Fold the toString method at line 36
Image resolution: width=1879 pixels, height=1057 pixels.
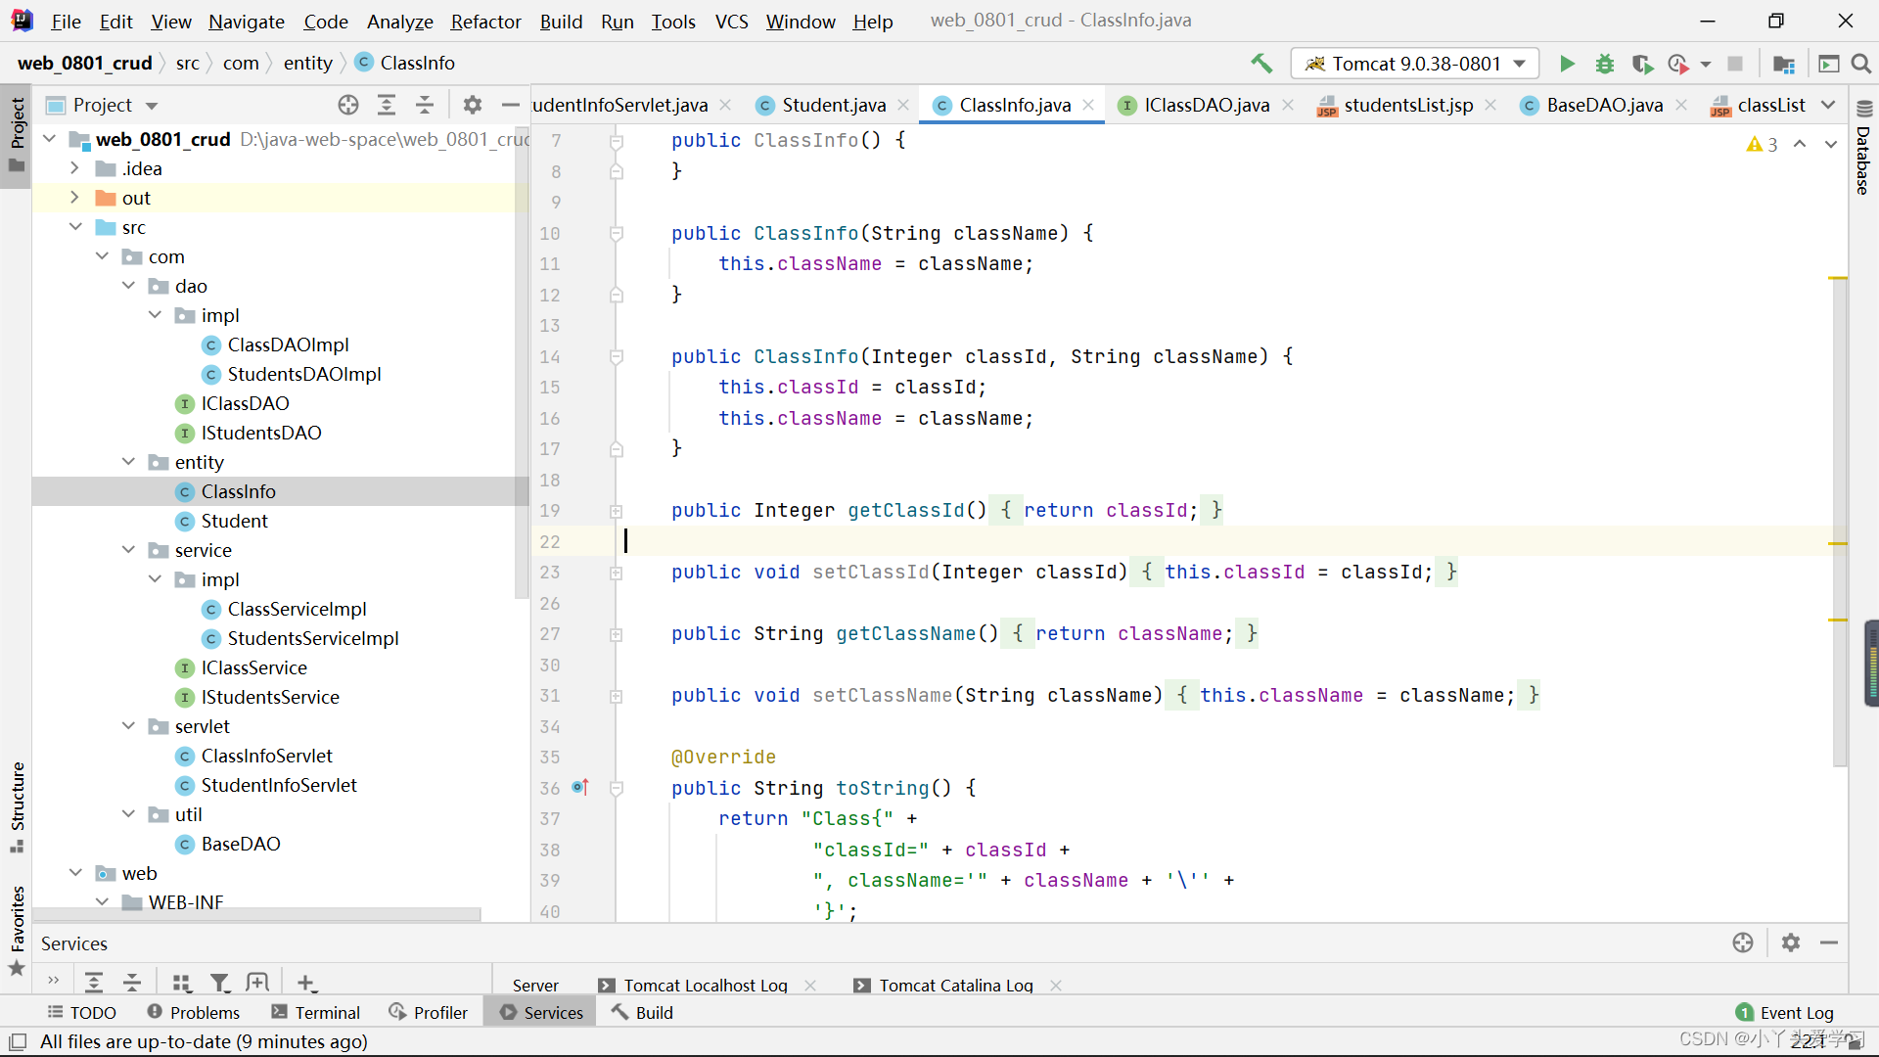tap(617, 788)
